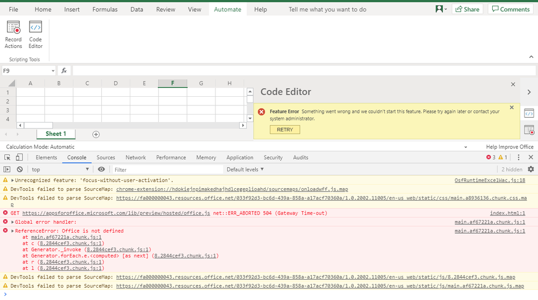Open the File tab

[x=13, y=10]
